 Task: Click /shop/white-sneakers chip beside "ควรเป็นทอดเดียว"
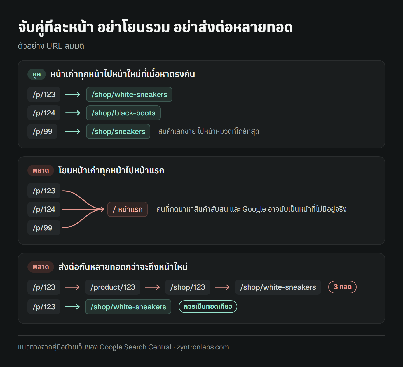tap(128, 307)
